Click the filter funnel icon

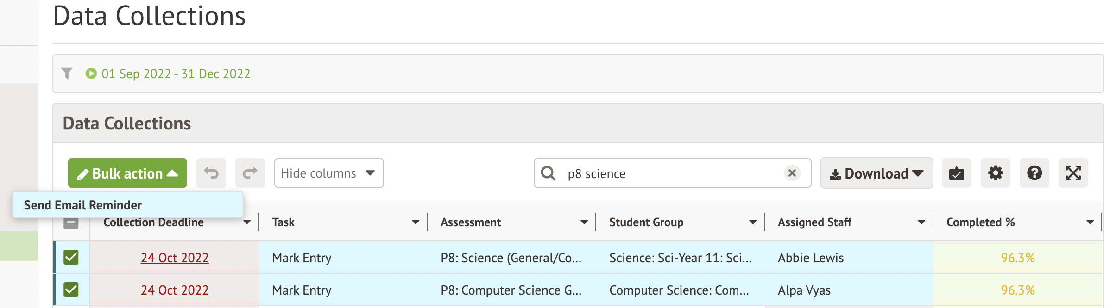pos(67,74)
